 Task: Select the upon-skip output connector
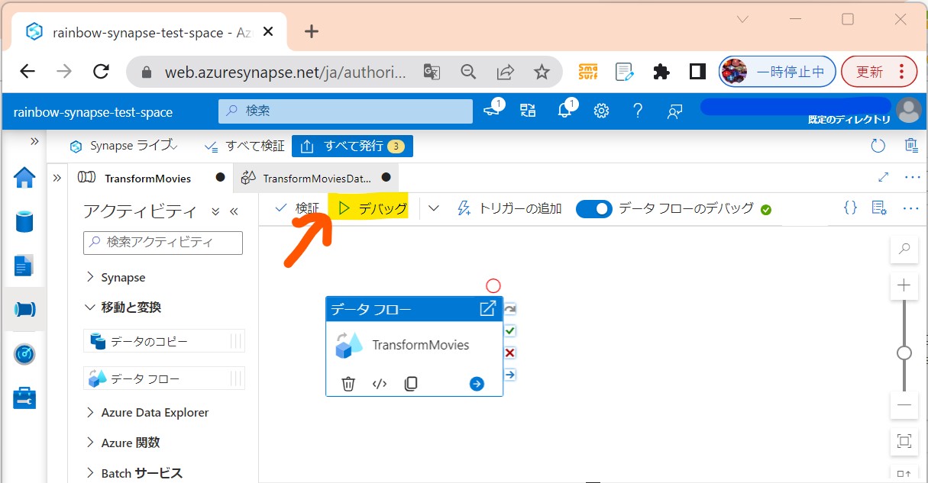(x=510, y=309)
